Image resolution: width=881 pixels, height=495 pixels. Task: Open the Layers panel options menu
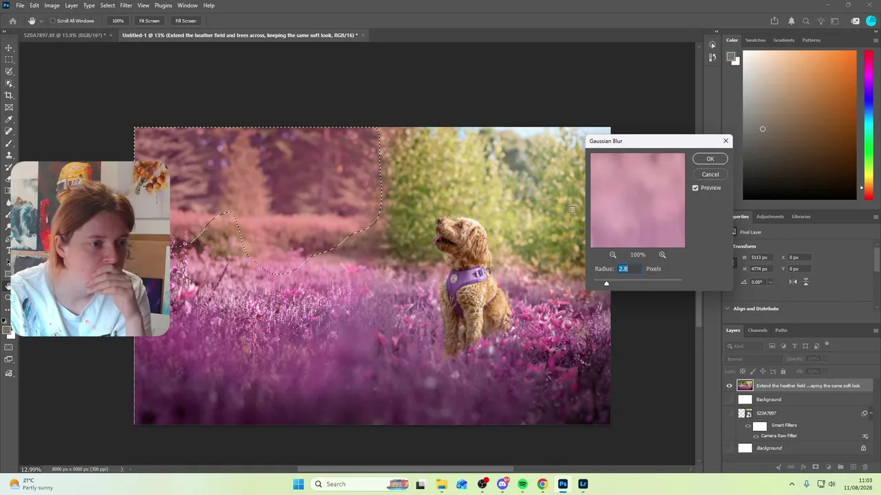click(x=875, y=330)
